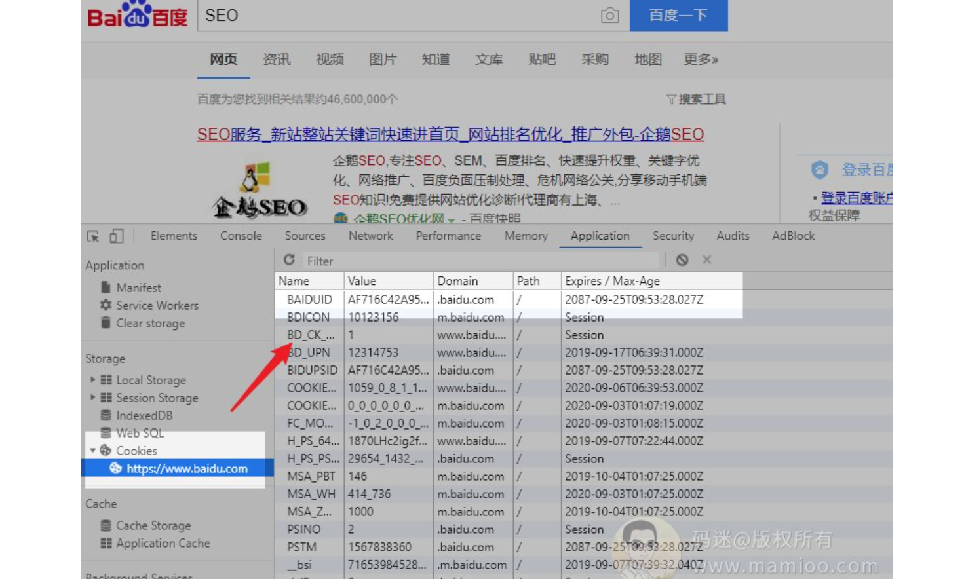
Task: Click the search tools funnel icon
Action: click(671, 100)
